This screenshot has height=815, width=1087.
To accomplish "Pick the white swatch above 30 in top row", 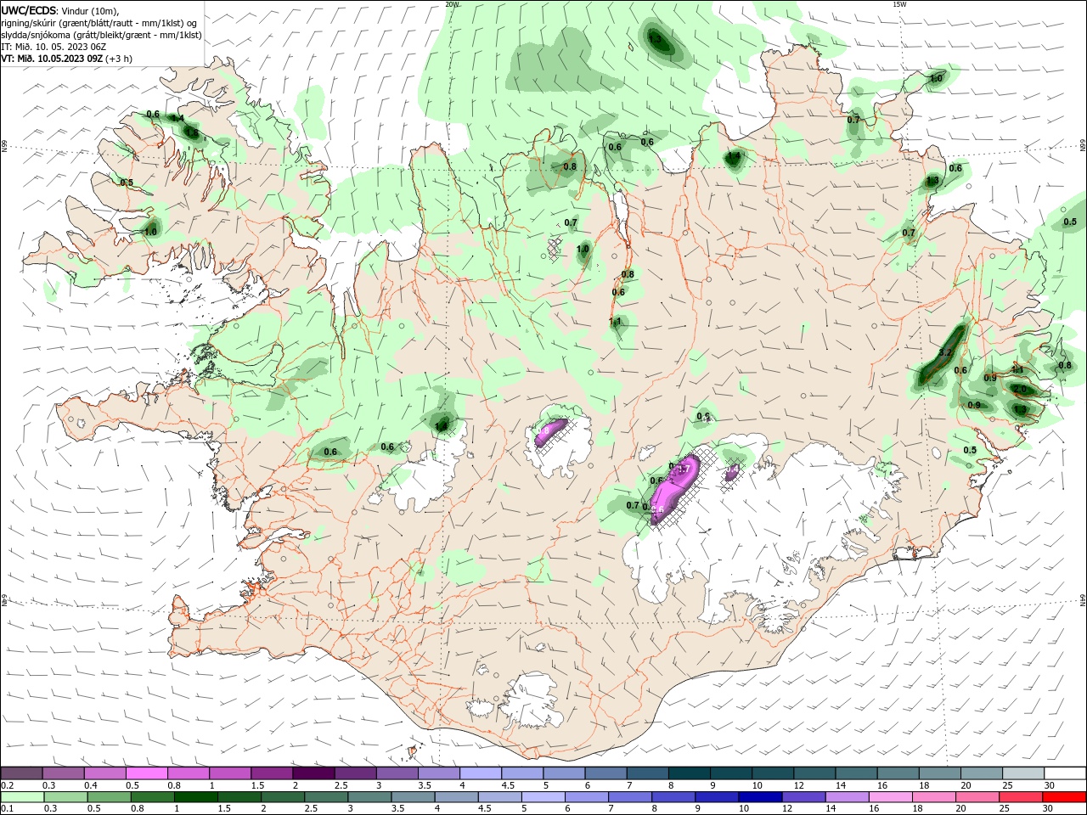I will tap(1065, 773).
